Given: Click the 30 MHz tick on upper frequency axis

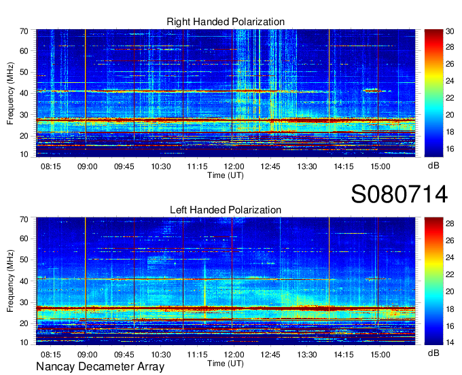Looking at the screenshot, I should pos(24,115).
